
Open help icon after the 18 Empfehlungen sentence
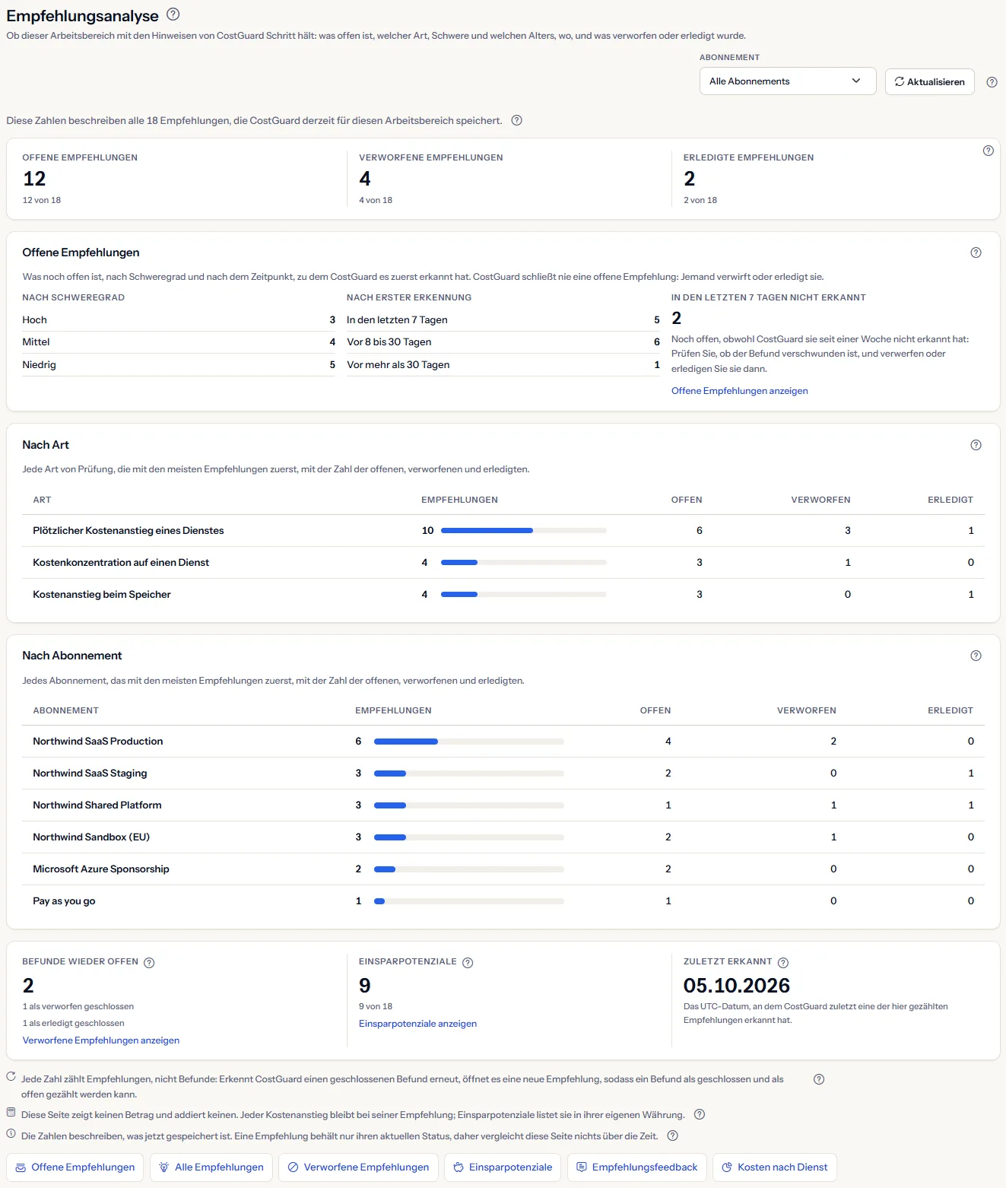[517, 120]
